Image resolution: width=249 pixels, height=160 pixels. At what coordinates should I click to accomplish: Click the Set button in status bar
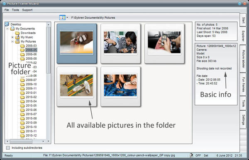tap(206, 155)
